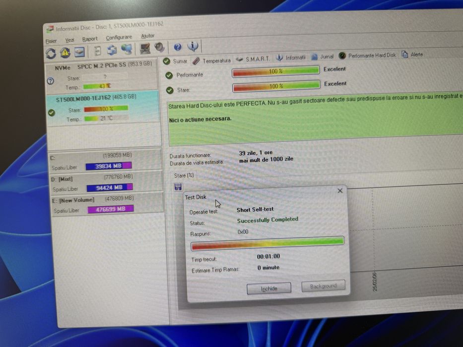Select the E: [New Volume] partition entry

pos(108,204)
